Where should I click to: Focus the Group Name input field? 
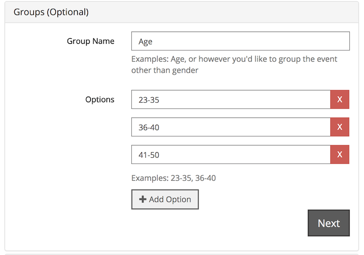[x=240, y=41]
